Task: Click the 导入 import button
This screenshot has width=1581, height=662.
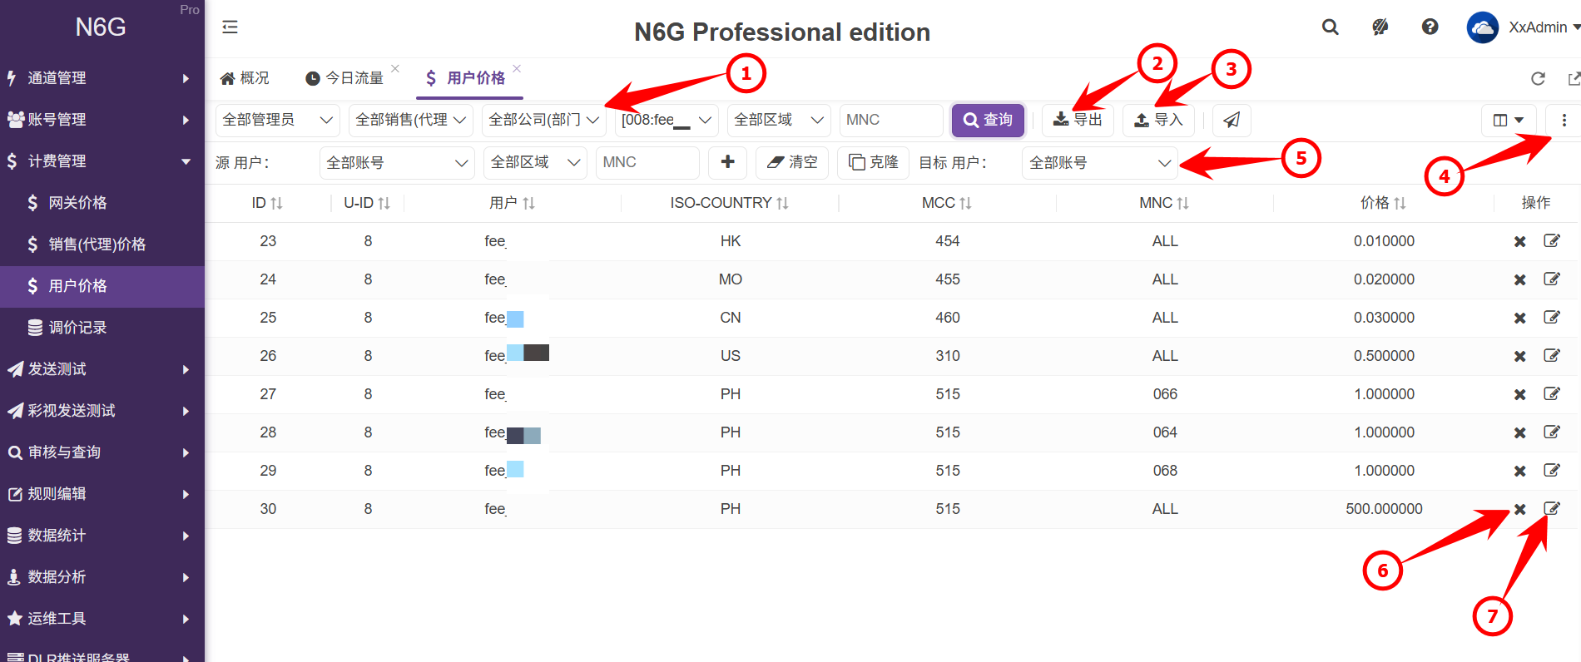Action: (x=1158, y=120)
